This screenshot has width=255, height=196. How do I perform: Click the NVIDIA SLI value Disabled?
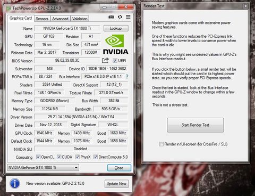coord(81,149)
